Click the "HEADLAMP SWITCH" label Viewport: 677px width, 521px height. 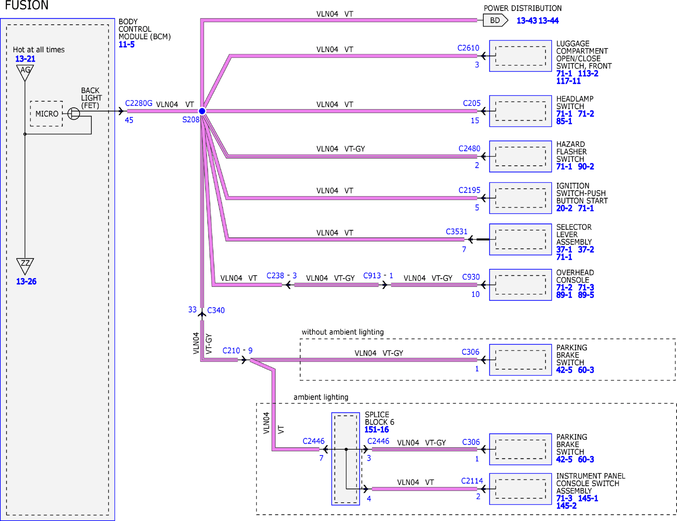coord(575,102)
